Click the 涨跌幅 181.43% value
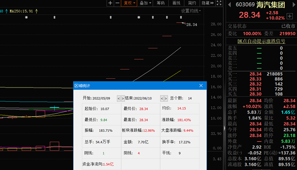This screenshot has height=170, width=297. [184, 120]
